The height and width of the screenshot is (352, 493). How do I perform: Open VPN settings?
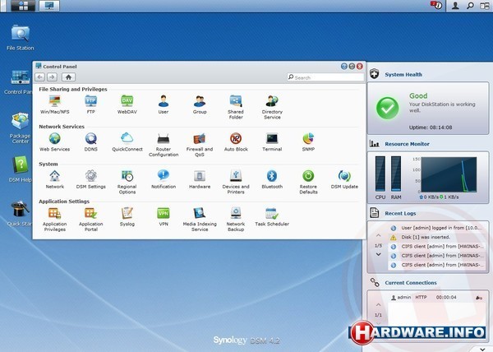pyautogui.click(x=164, y=217)
